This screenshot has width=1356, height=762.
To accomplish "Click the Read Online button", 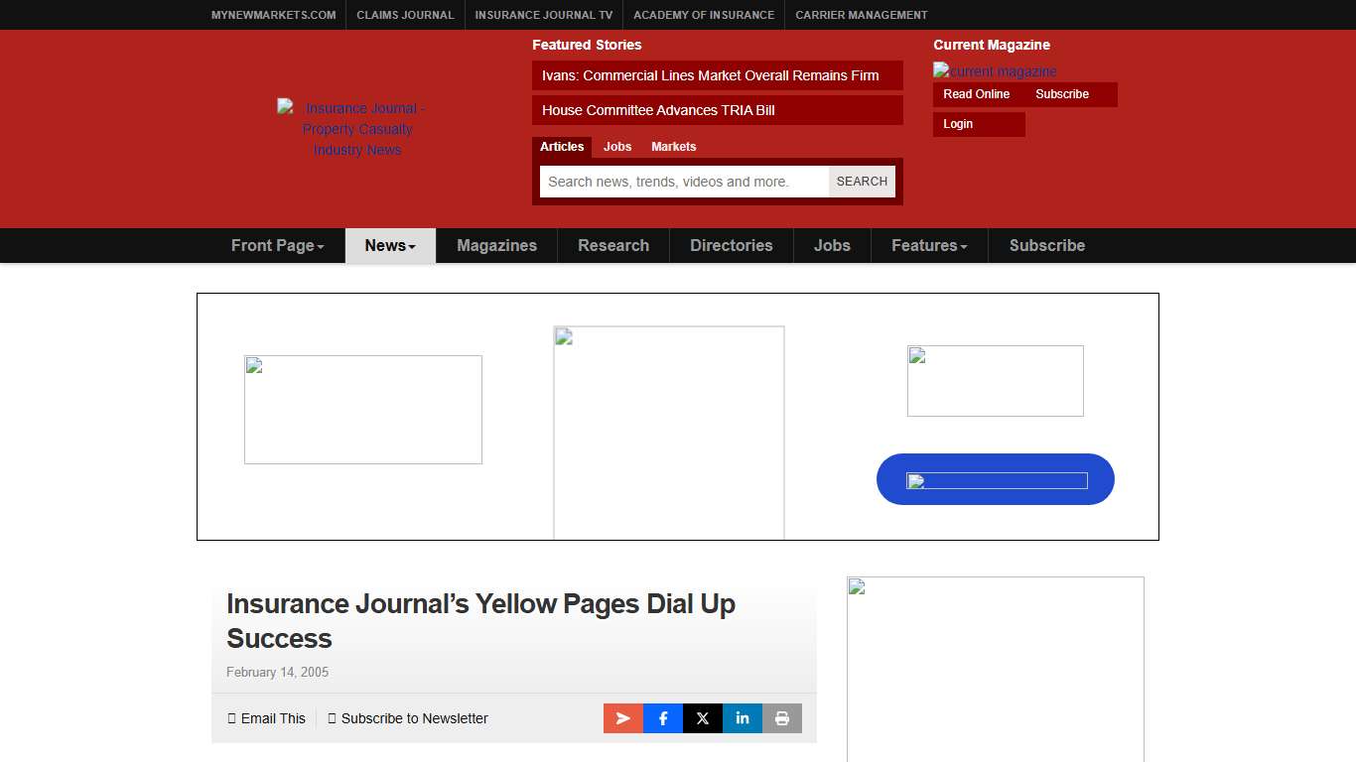I will [x=975, y=93].
